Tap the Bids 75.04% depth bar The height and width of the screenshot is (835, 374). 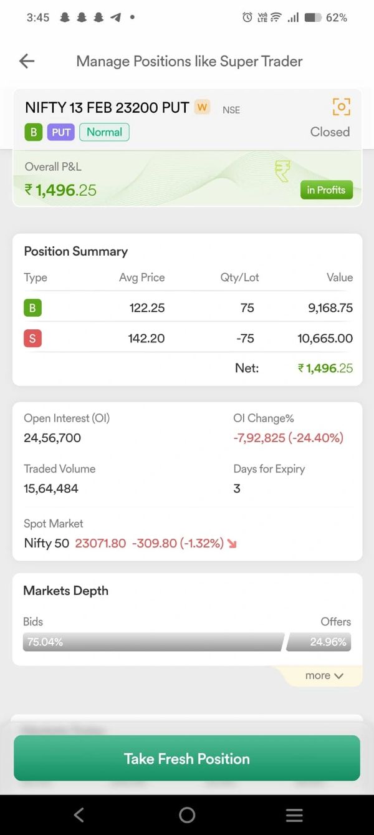pos(153,642)
